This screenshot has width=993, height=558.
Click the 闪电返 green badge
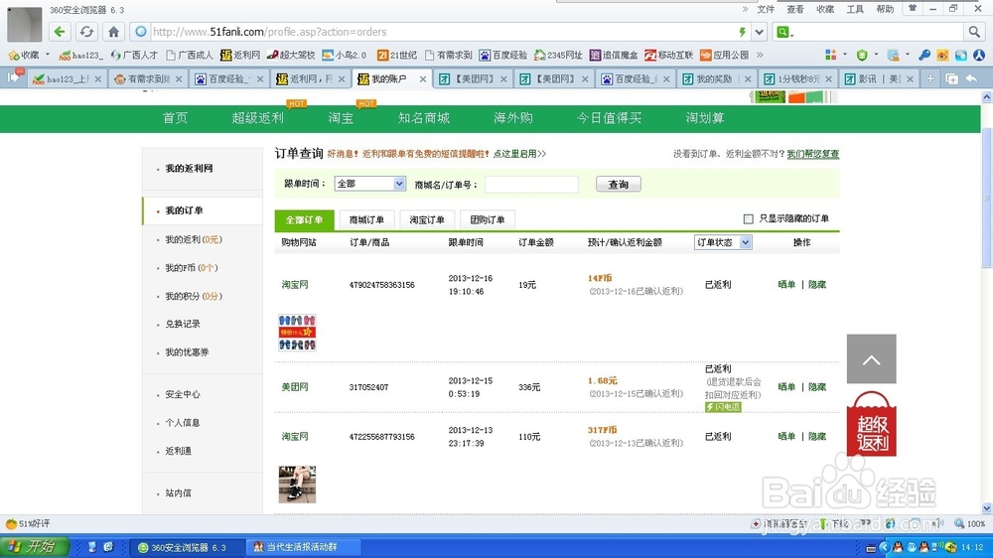[723, 407]
